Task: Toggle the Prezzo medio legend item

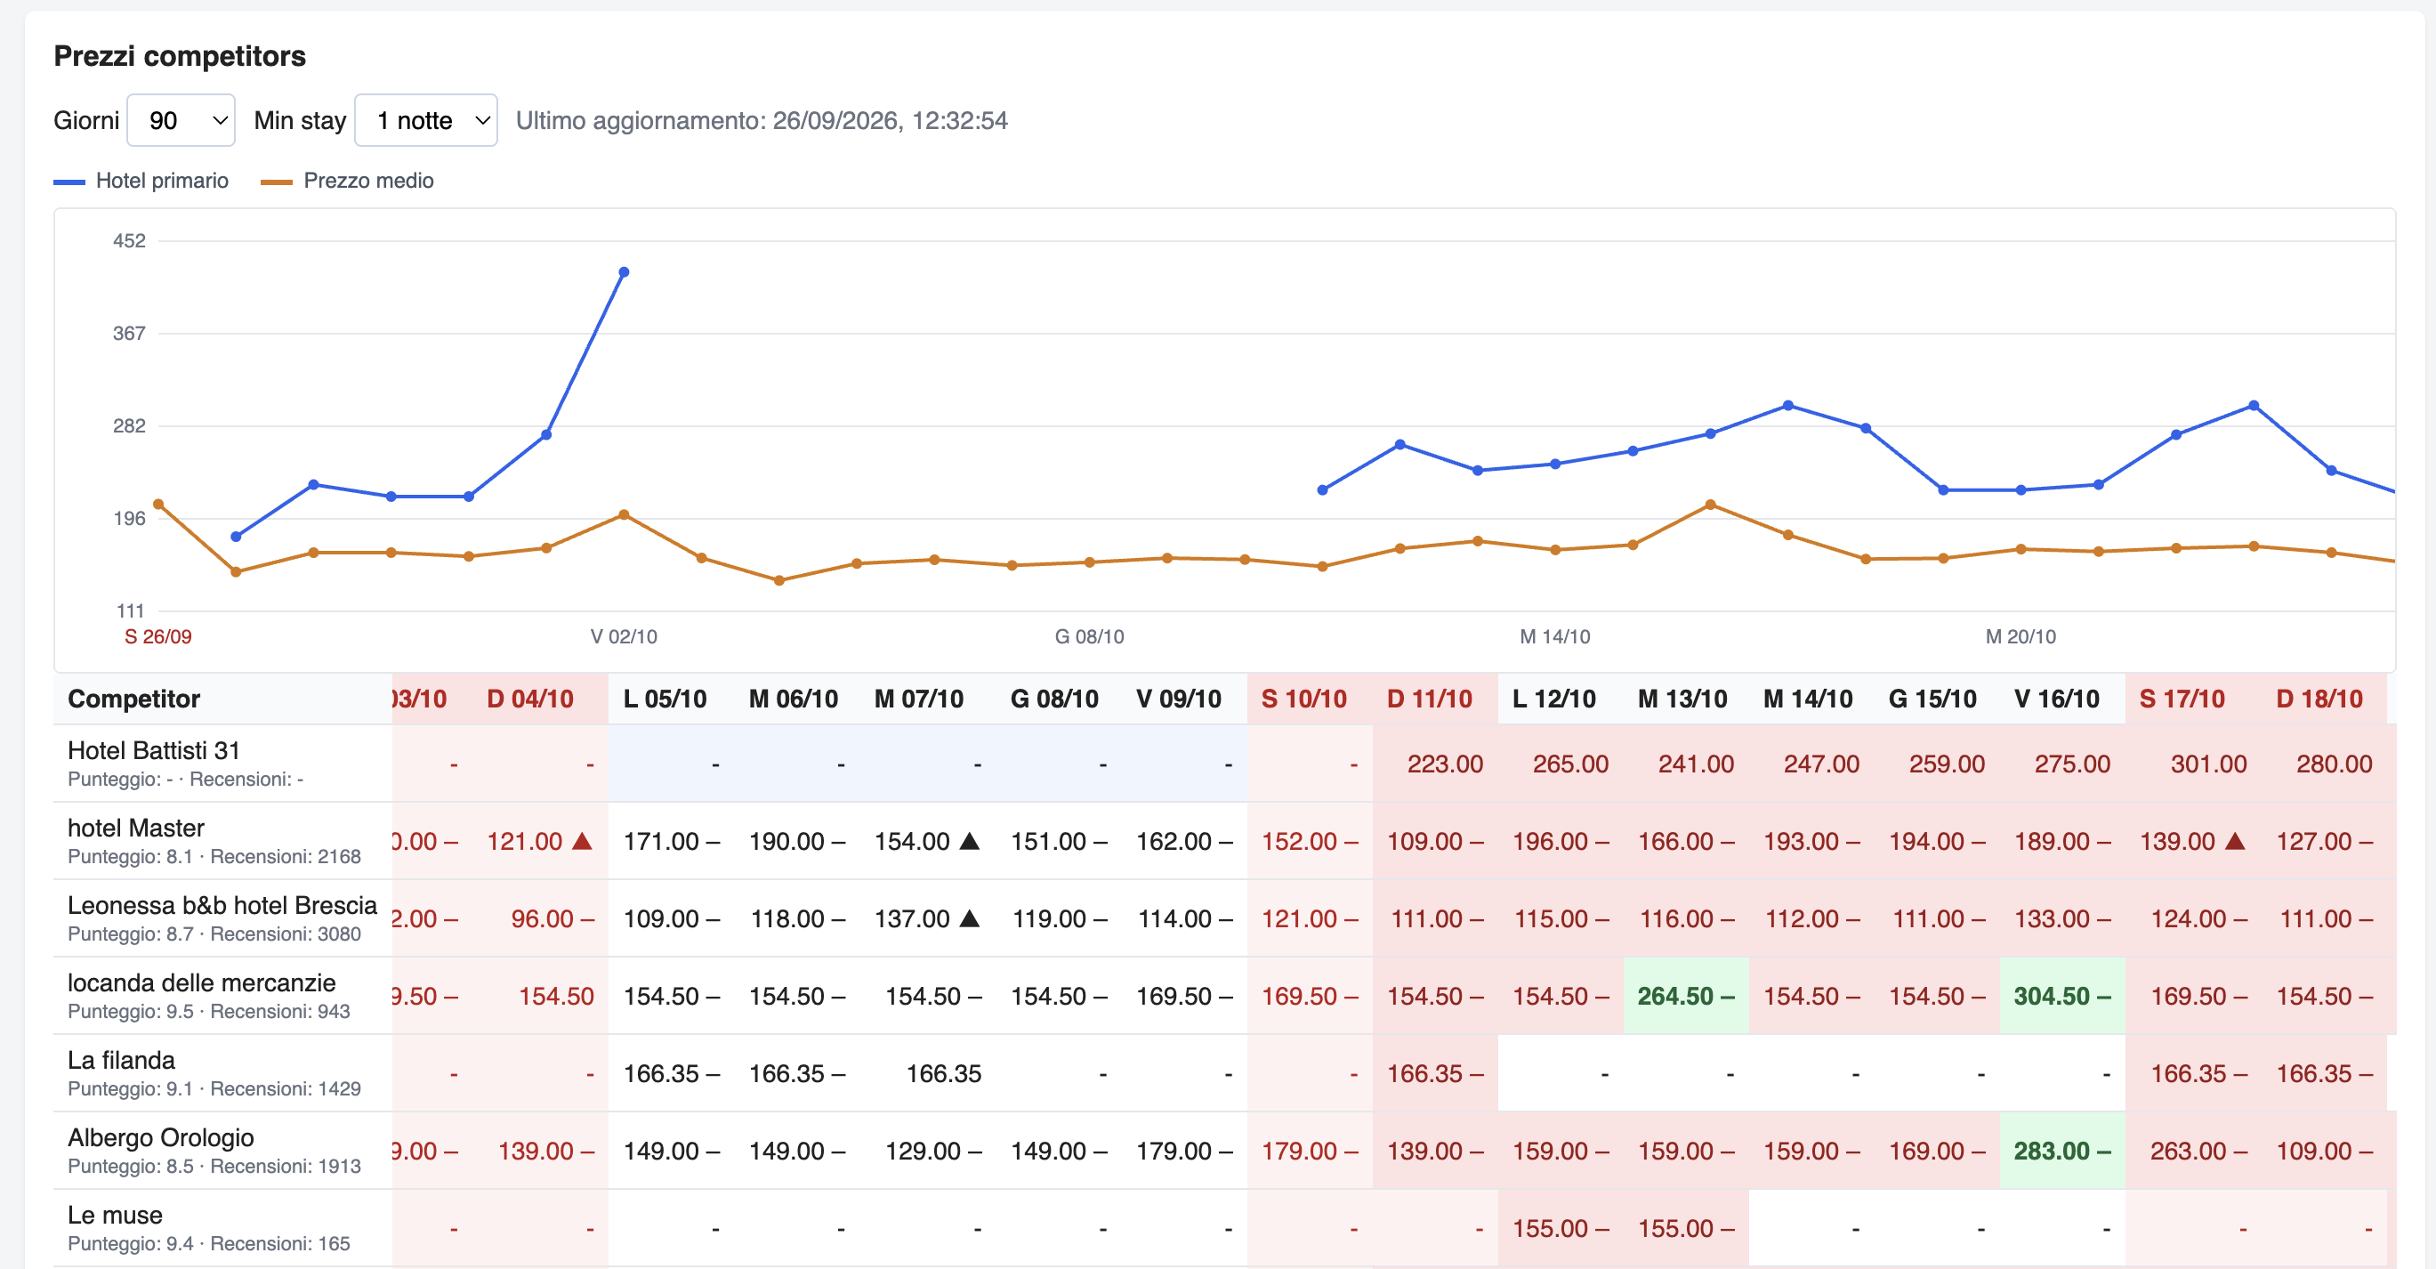Action: [347, 181]
